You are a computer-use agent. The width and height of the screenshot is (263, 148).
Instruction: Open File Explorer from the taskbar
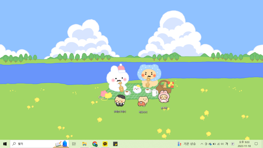(x=84, y=144)
